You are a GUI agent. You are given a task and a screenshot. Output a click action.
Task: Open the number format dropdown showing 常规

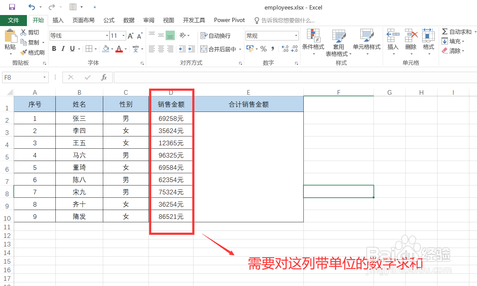295,35
